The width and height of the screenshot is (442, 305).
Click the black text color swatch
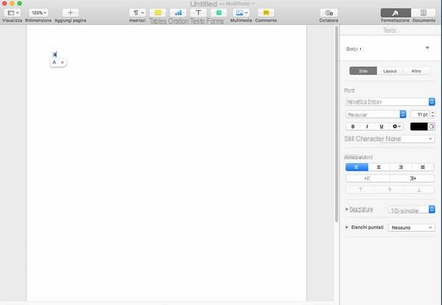tap(419, 127)
